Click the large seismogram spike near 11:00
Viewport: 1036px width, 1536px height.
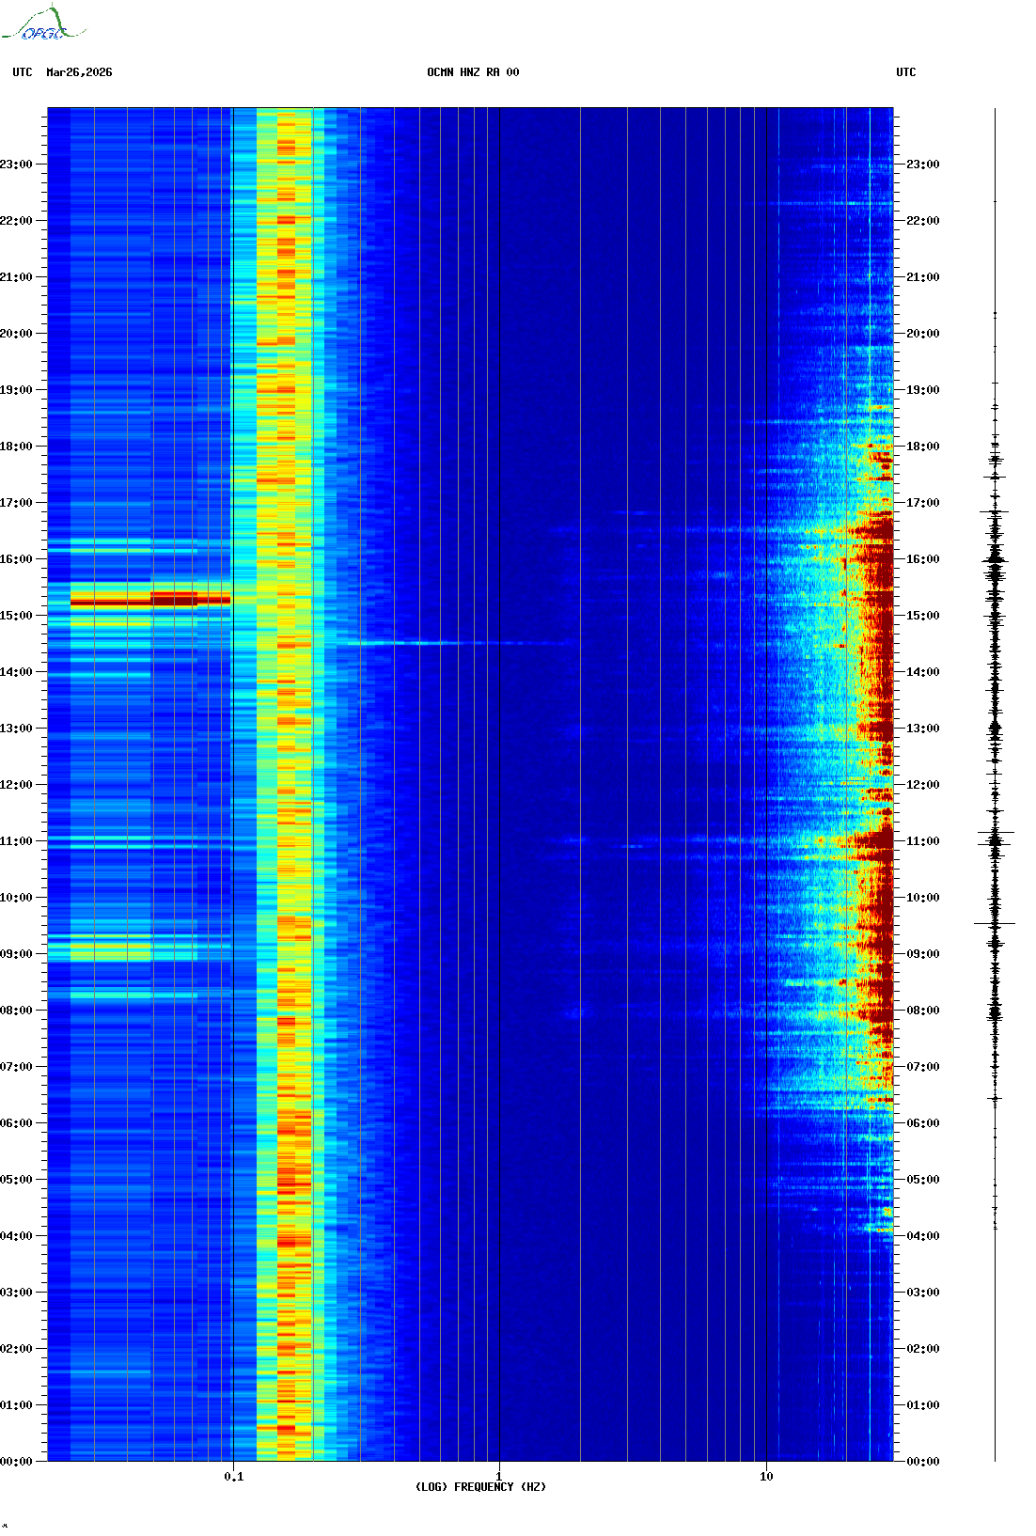pyautogui.click(x=996, y=833)
